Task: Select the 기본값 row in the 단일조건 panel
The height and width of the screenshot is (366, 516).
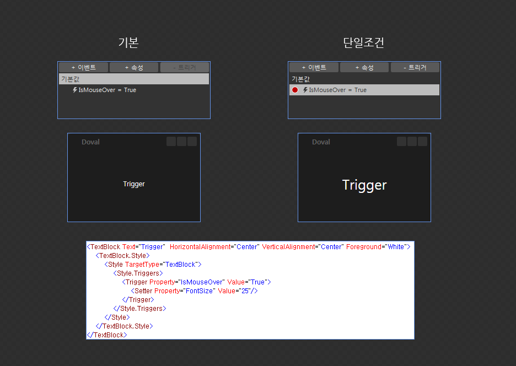Action: tap(364, 79)
